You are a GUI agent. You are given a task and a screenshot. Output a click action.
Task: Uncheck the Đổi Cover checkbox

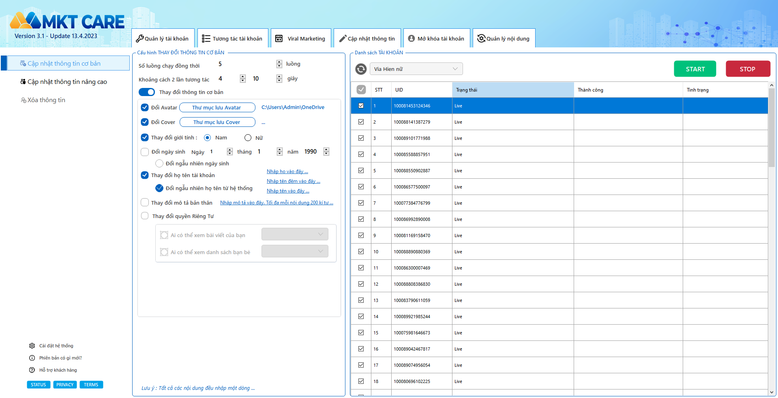pos(145,122)
